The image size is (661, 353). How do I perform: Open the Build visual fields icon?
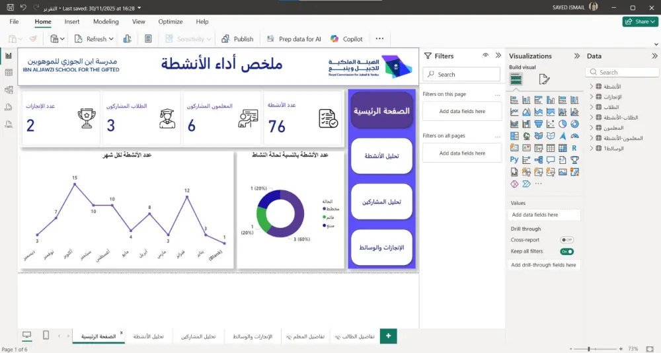pos(516,79)
